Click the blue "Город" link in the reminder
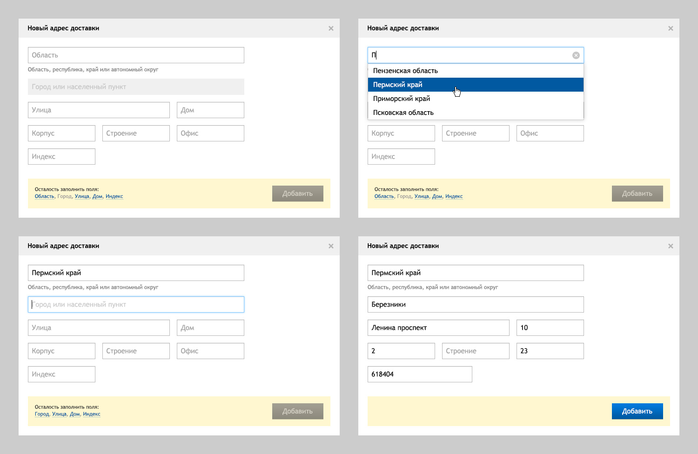This screenshot has width=698, height=454. [42, 414]
